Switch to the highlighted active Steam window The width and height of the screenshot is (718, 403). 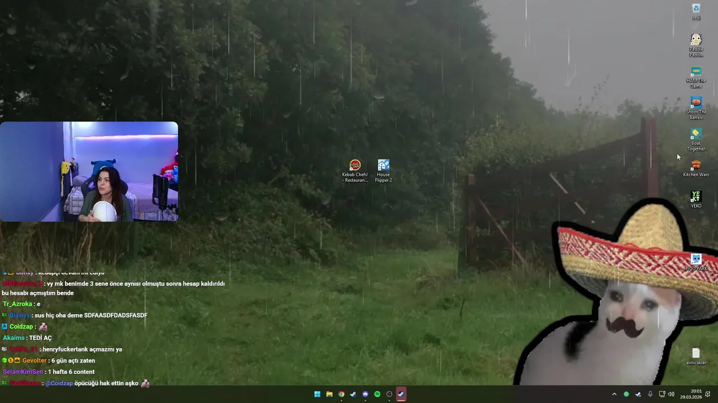click(401, 394)
